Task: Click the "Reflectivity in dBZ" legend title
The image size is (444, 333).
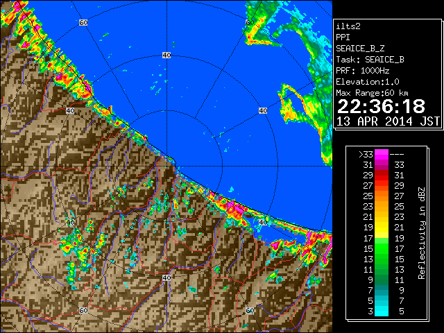Action: coord(421,233)
